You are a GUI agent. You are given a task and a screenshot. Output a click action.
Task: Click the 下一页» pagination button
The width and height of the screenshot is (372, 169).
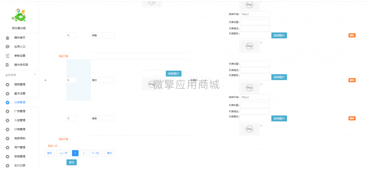(96, 153)
